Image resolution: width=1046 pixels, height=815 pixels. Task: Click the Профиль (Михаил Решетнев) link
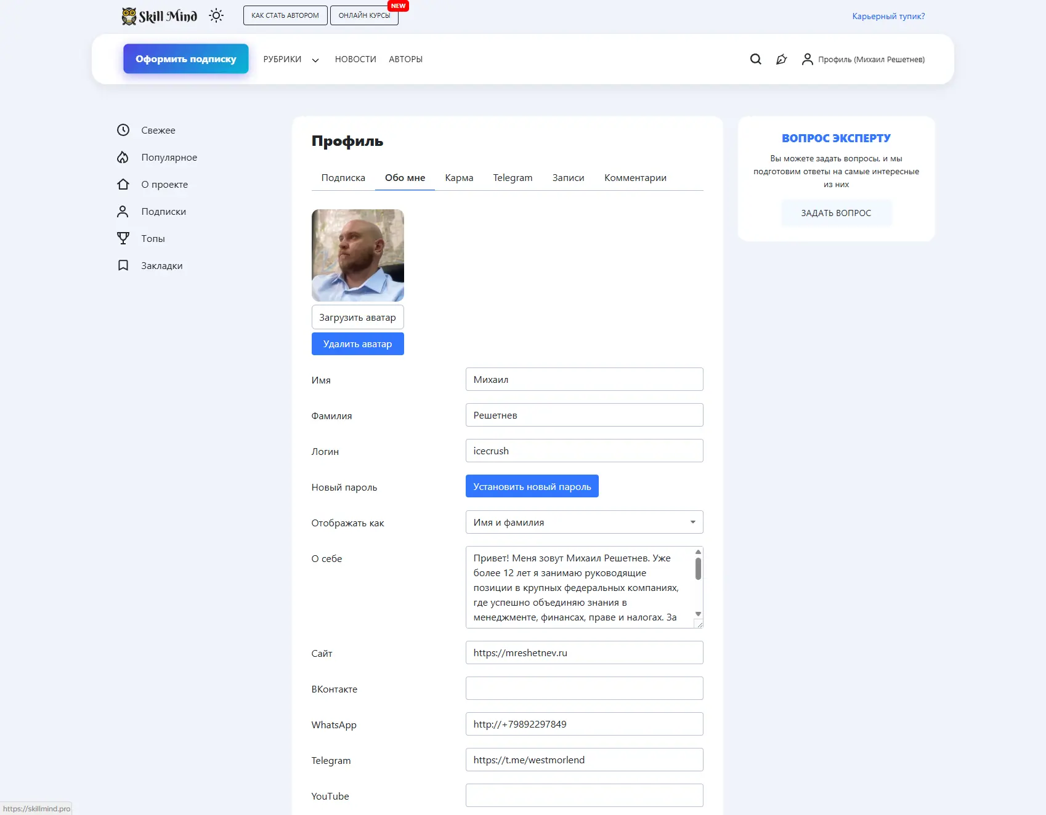[x=871, y=60]
